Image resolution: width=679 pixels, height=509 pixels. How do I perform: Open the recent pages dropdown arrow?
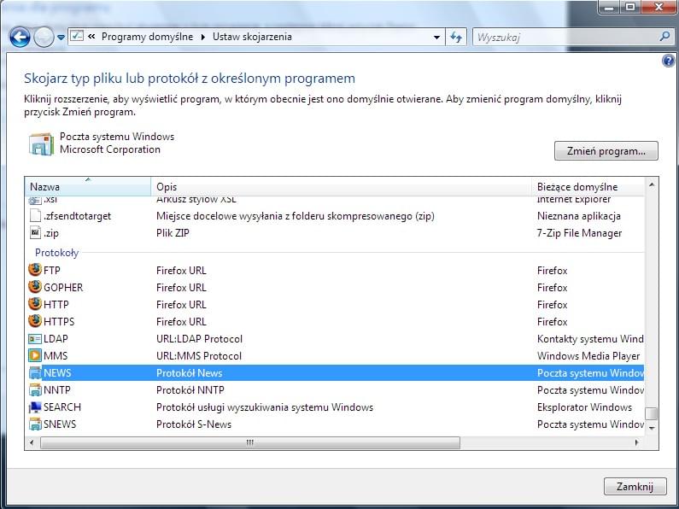point(61,38)
